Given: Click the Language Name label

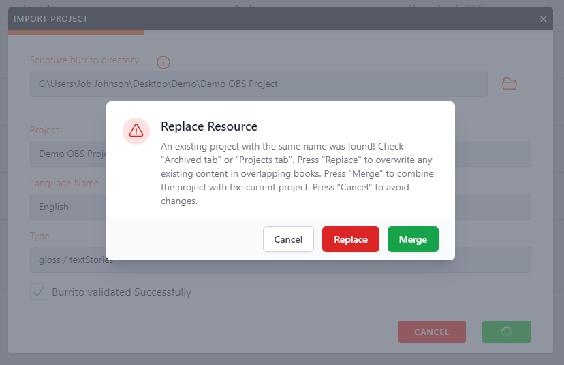Looking at the screenshot, I should tap(65, 183).
